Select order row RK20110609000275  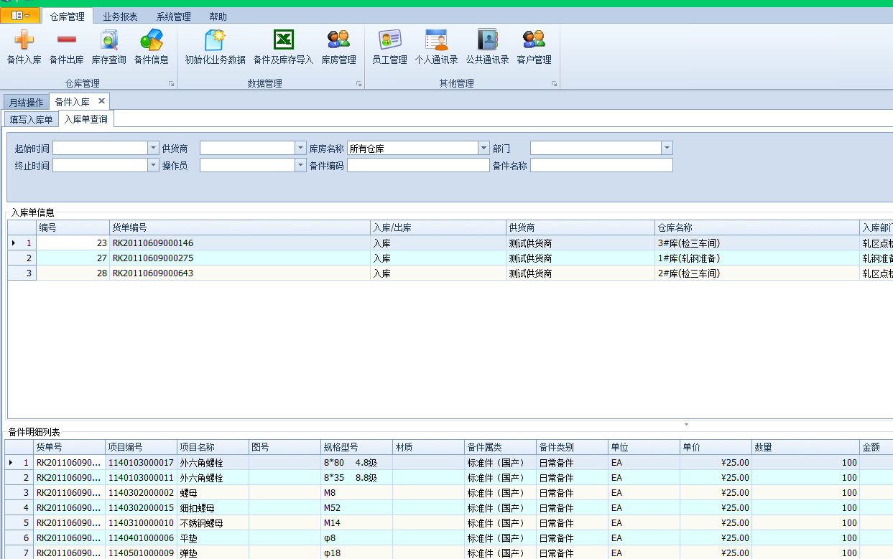[x=152, y=258]
